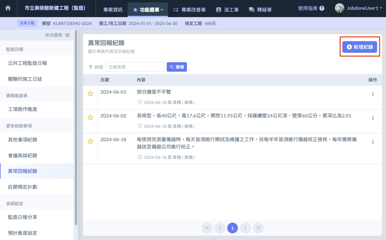Open the 專案改善單 tab

click(189, 10)
